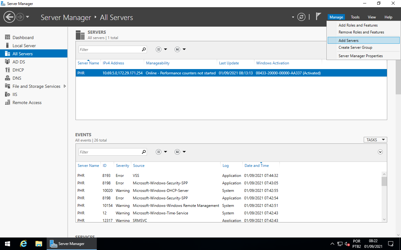This screenshot has width=401, height=250.
Task: Open Dashboard from the sidebar
Action: [23, 37]
